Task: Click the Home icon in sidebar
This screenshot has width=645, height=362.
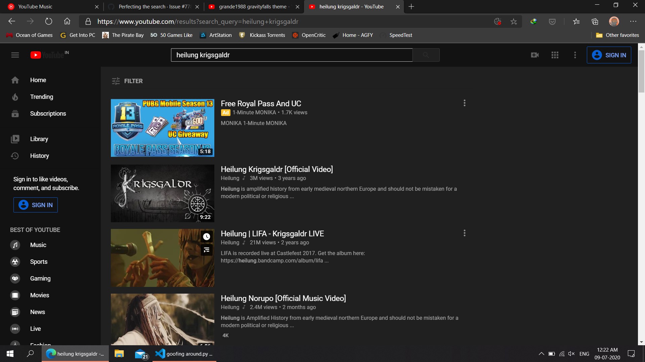Action: pos(15,80)
